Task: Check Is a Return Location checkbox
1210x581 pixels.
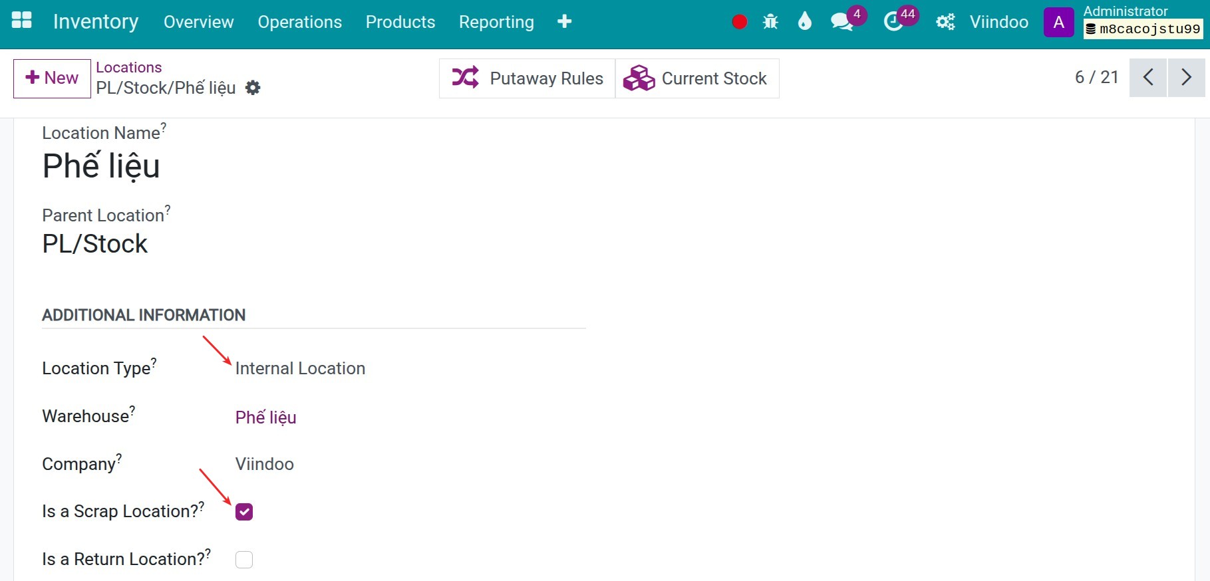Action: 244,560
